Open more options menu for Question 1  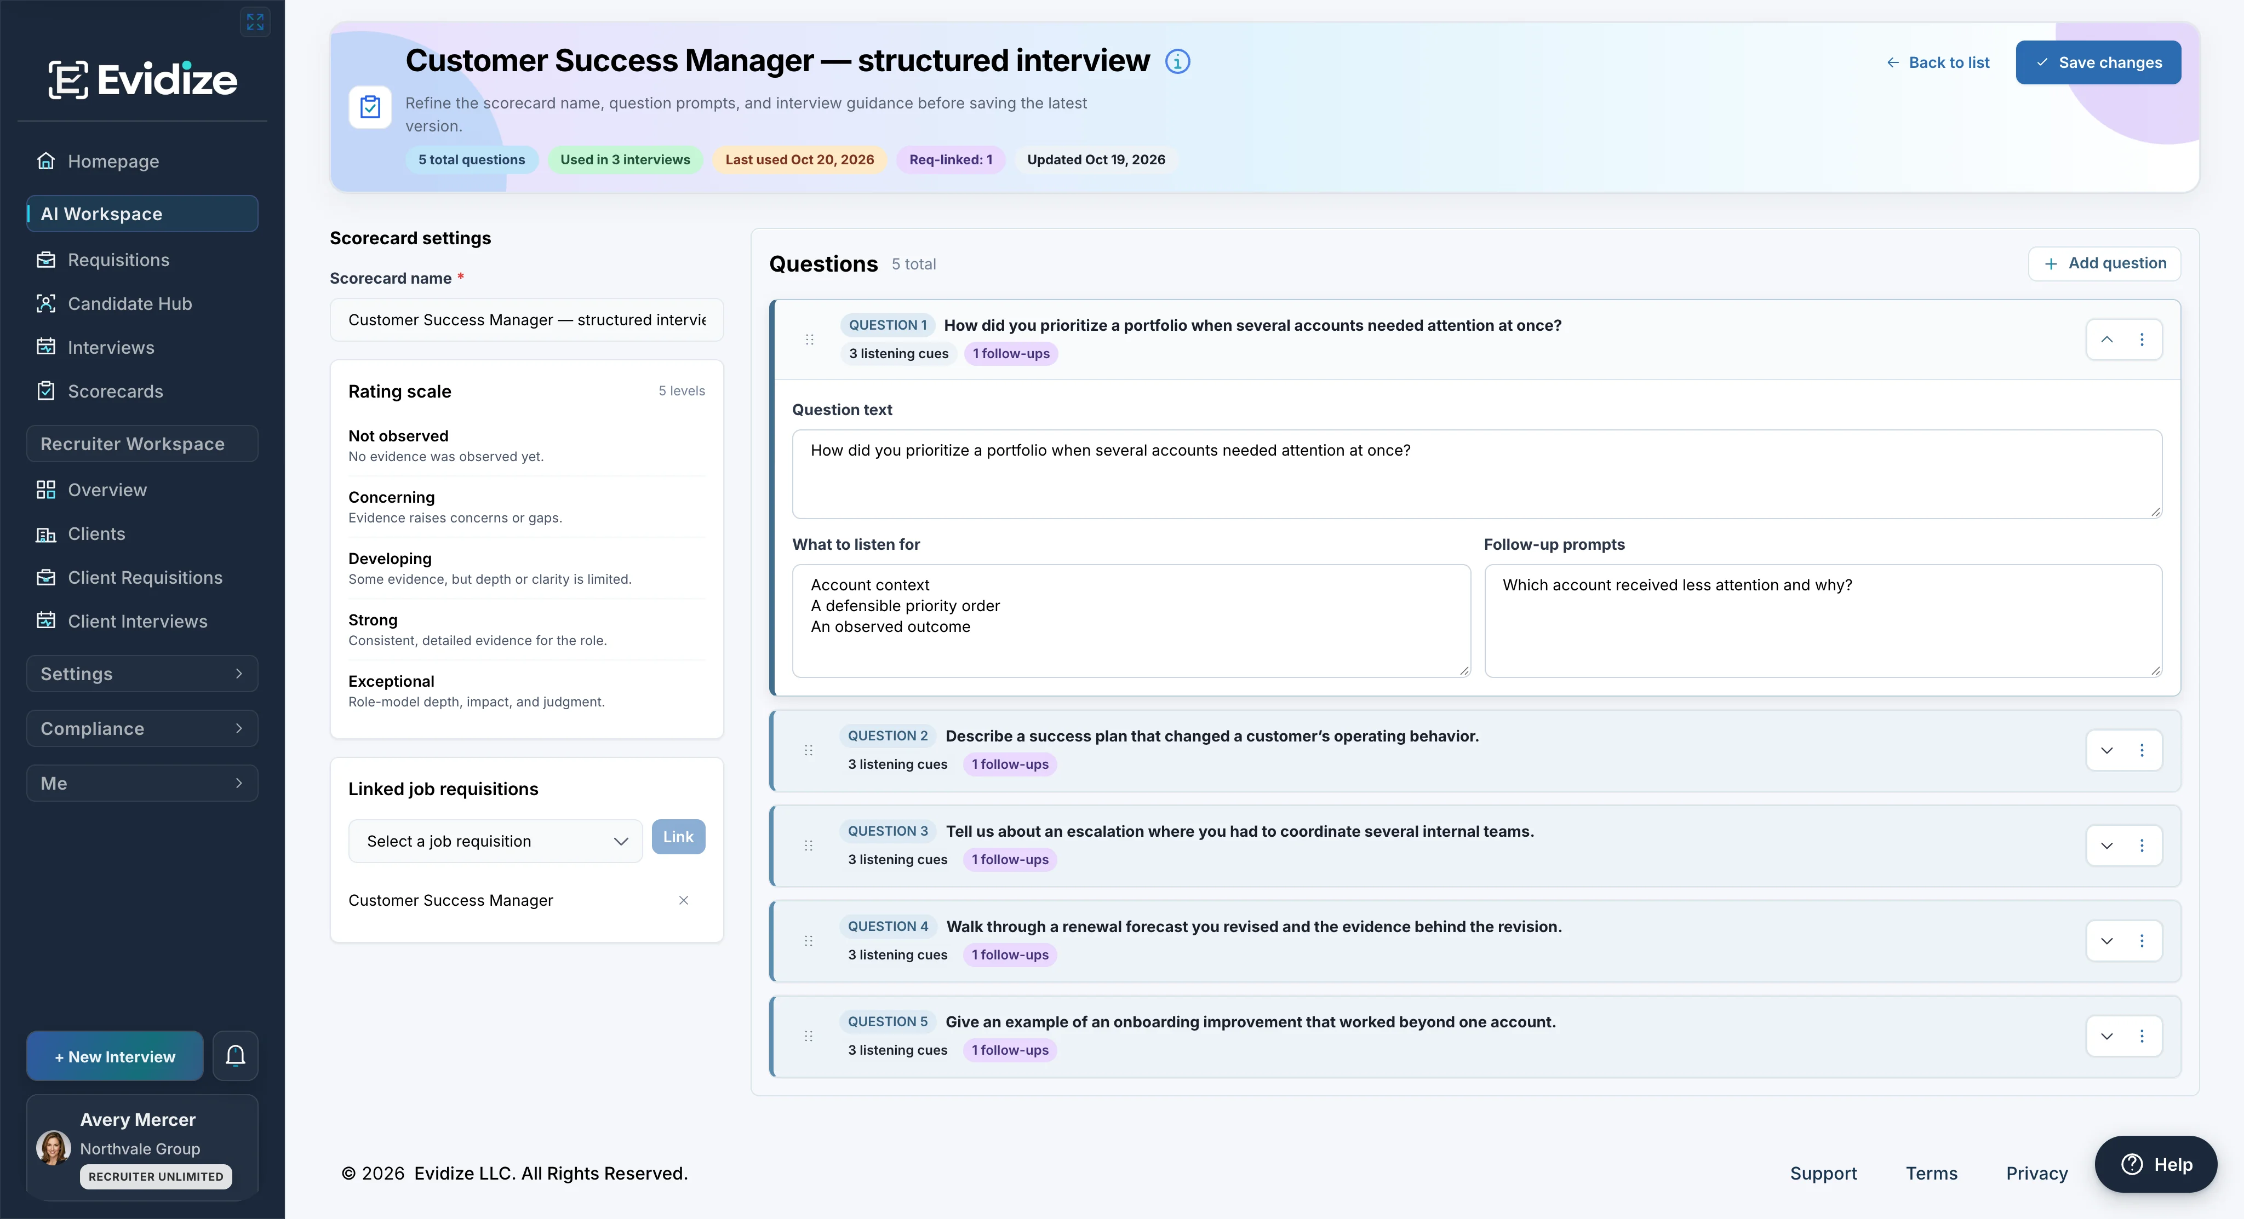coord(2142,340)
